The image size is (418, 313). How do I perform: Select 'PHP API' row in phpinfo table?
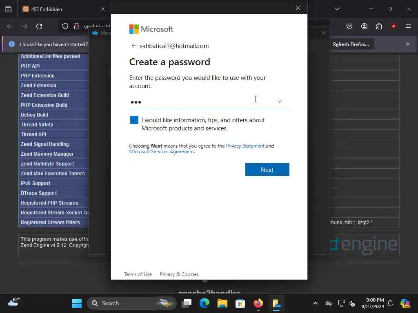point(30,66)
